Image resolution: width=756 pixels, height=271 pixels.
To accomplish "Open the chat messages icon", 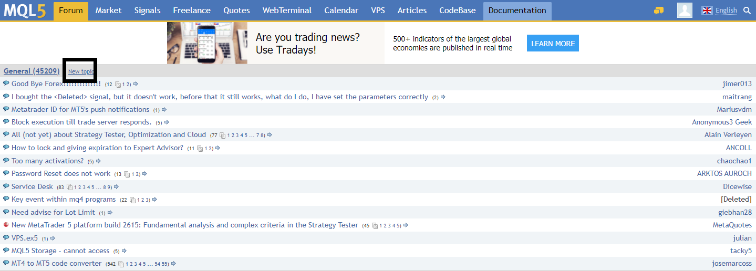I will click(x=659, y=11).
